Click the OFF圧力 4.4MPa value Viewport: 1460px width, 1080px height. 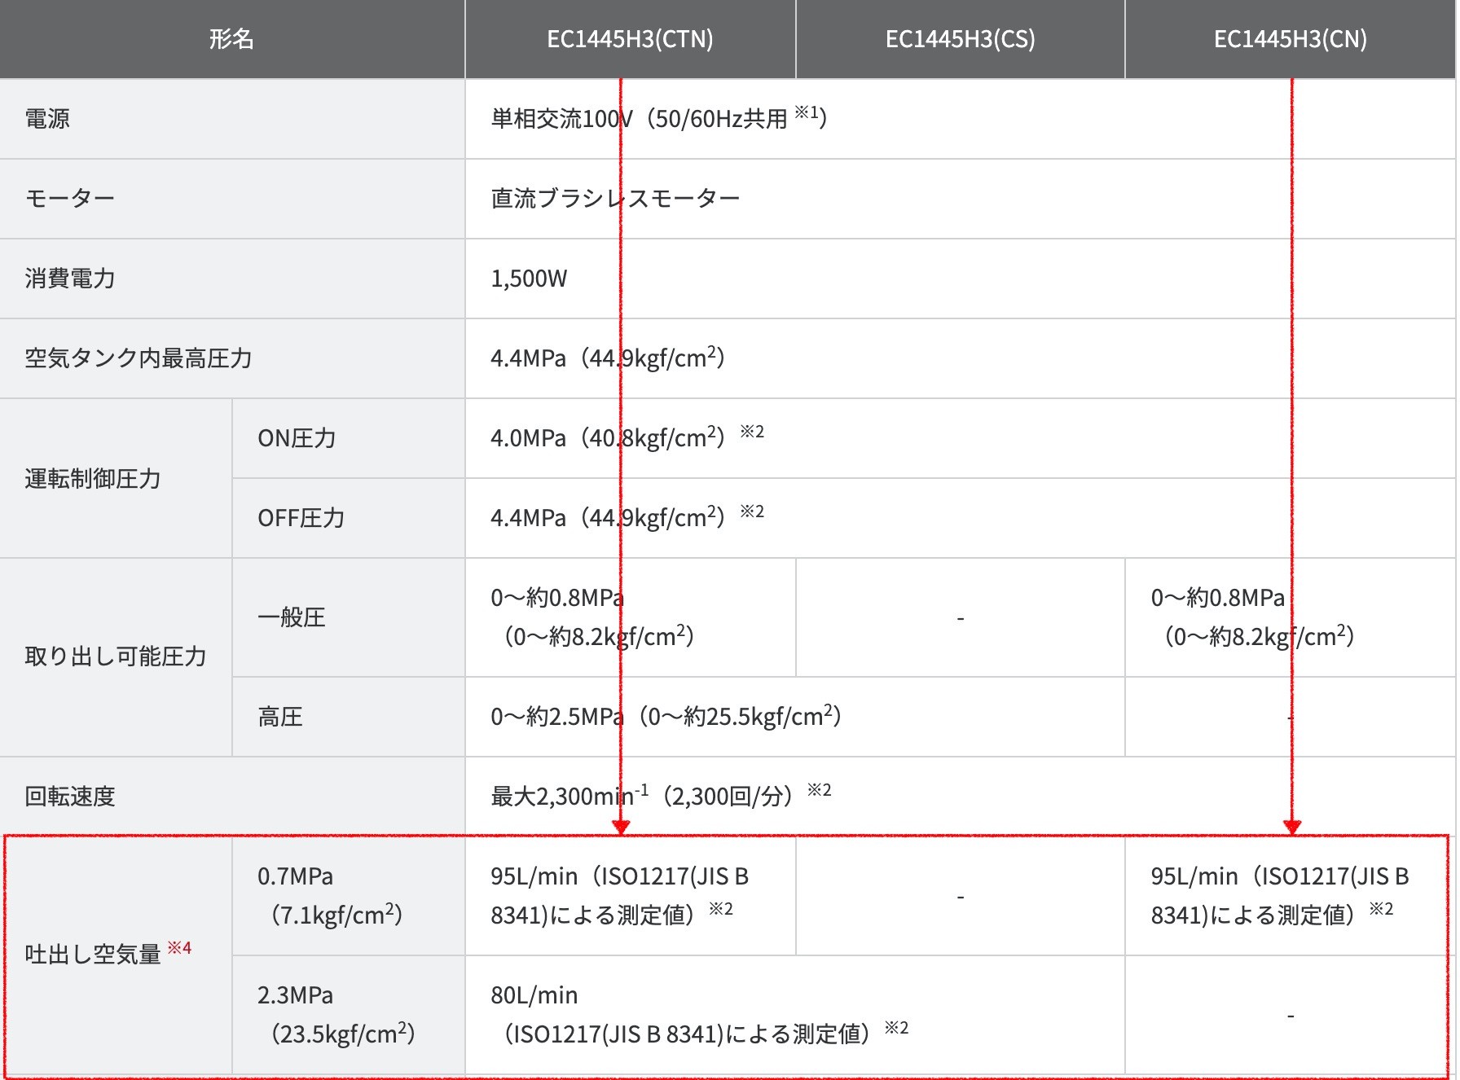[608, 517]
